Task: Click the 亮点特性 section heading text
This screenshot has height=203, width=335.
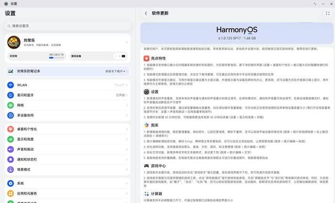Action: tap(158, 58)
